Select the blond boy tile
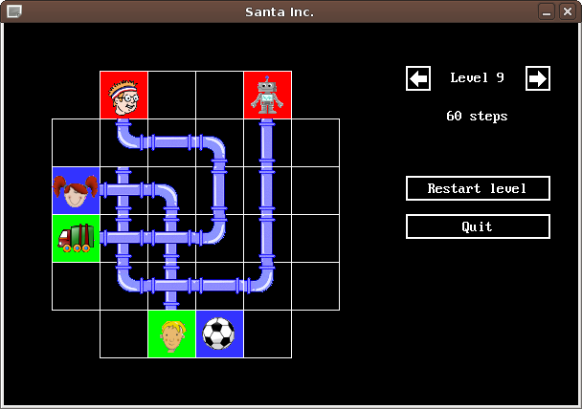The height and width of the screenshot is (409, 582). (172, 334)
